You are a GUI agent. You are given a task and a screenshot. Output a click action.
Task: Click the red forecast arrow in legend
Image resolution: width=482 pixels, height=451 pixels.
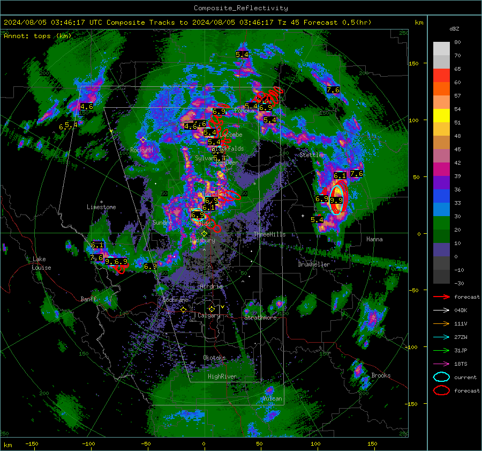point(441,297)
